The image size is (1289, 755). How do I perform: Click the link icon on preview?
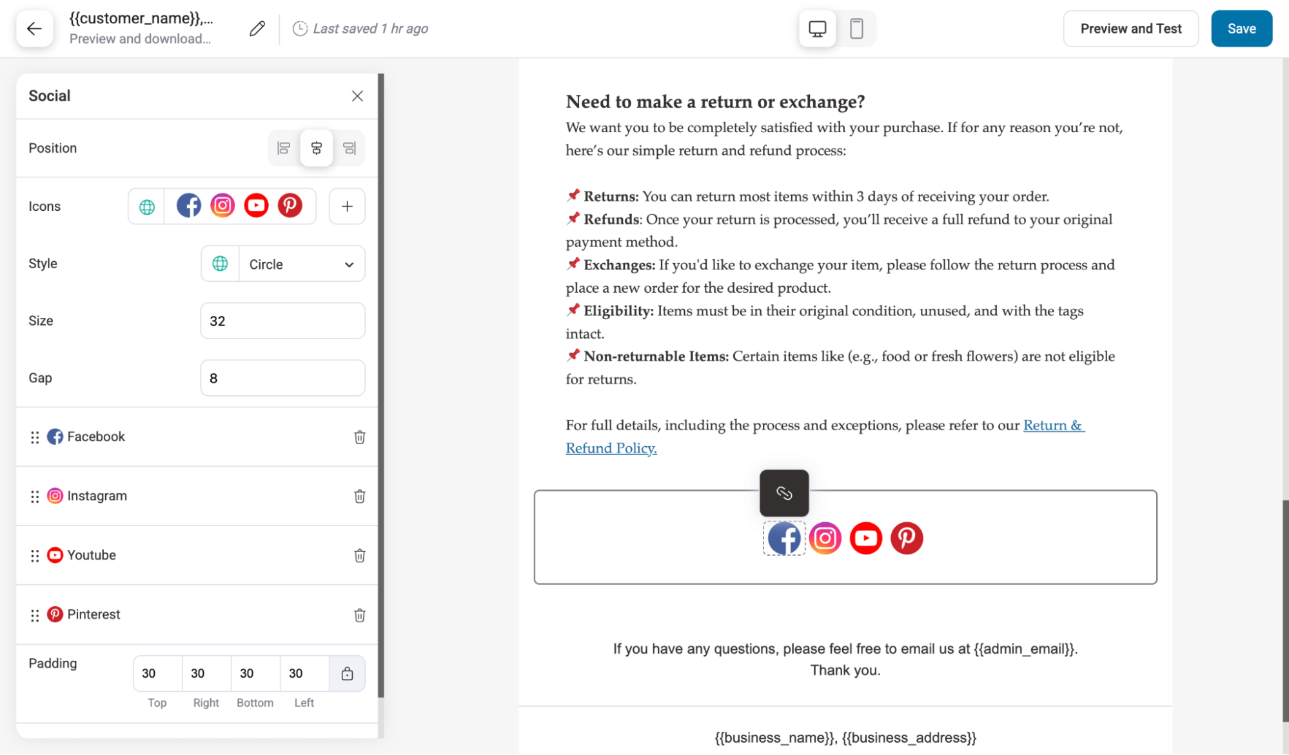pyautogui.click(x=784, y=493)
